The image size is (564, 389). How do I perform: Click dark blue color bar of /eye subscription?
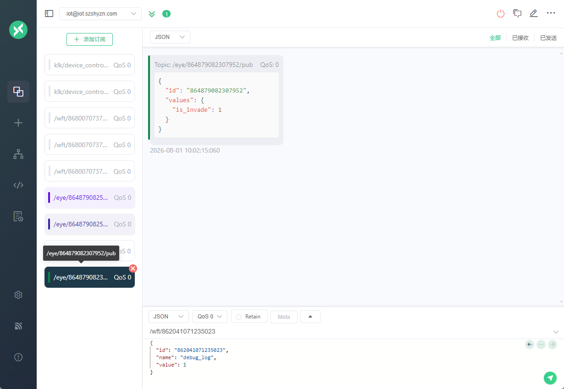point(49,224)
